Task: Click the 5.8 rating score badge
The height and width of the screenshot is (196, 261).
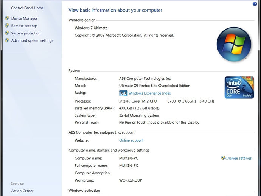Action: pos(123,93)
